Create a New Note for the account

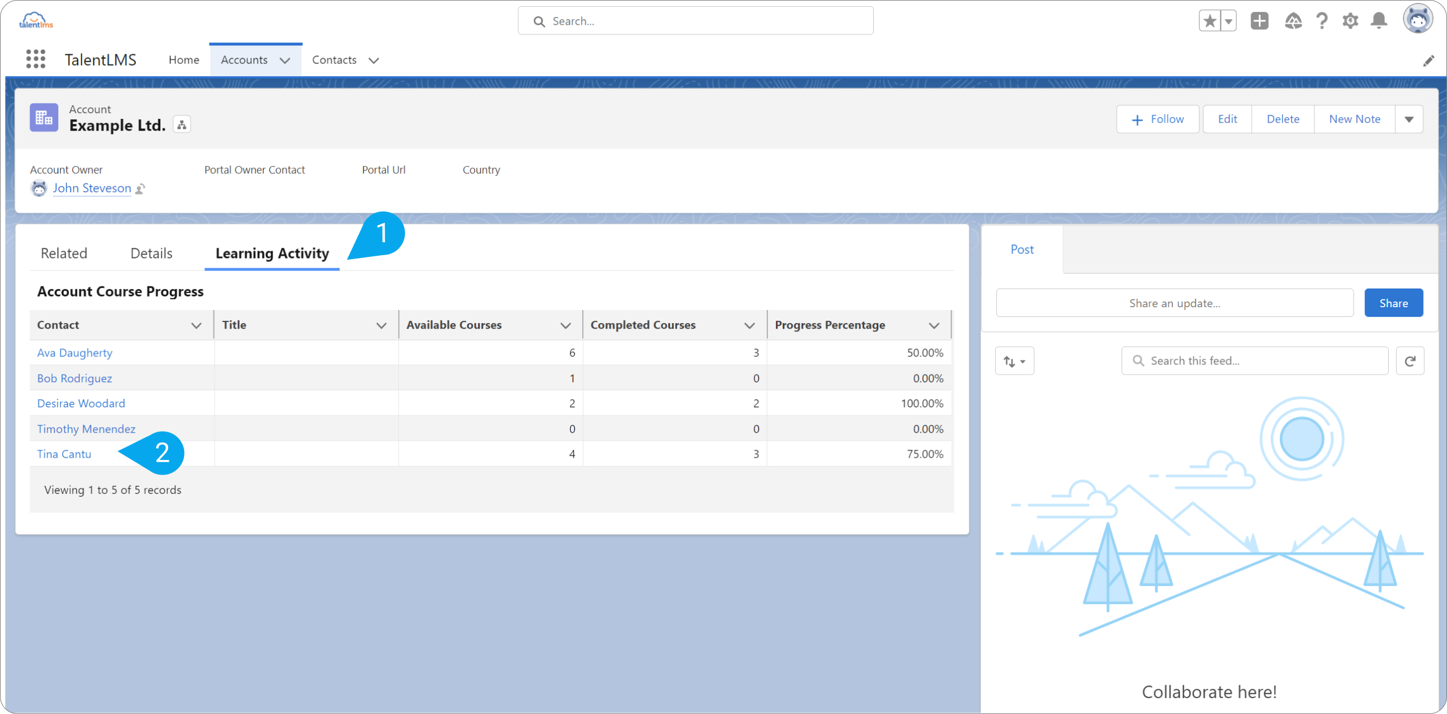pyautogui.click(x=1354, y=119)
